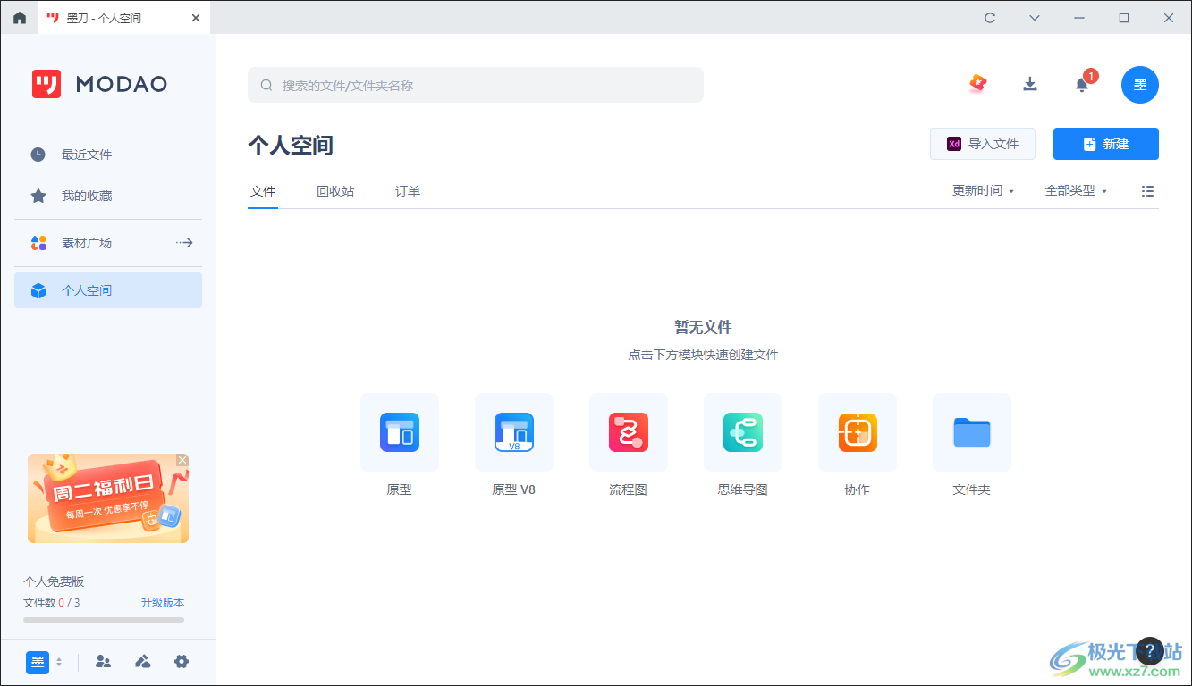Click the feedback pen icon at the bottom
The height and width of the screenshot is (686, 1192).
pos(142,662)
